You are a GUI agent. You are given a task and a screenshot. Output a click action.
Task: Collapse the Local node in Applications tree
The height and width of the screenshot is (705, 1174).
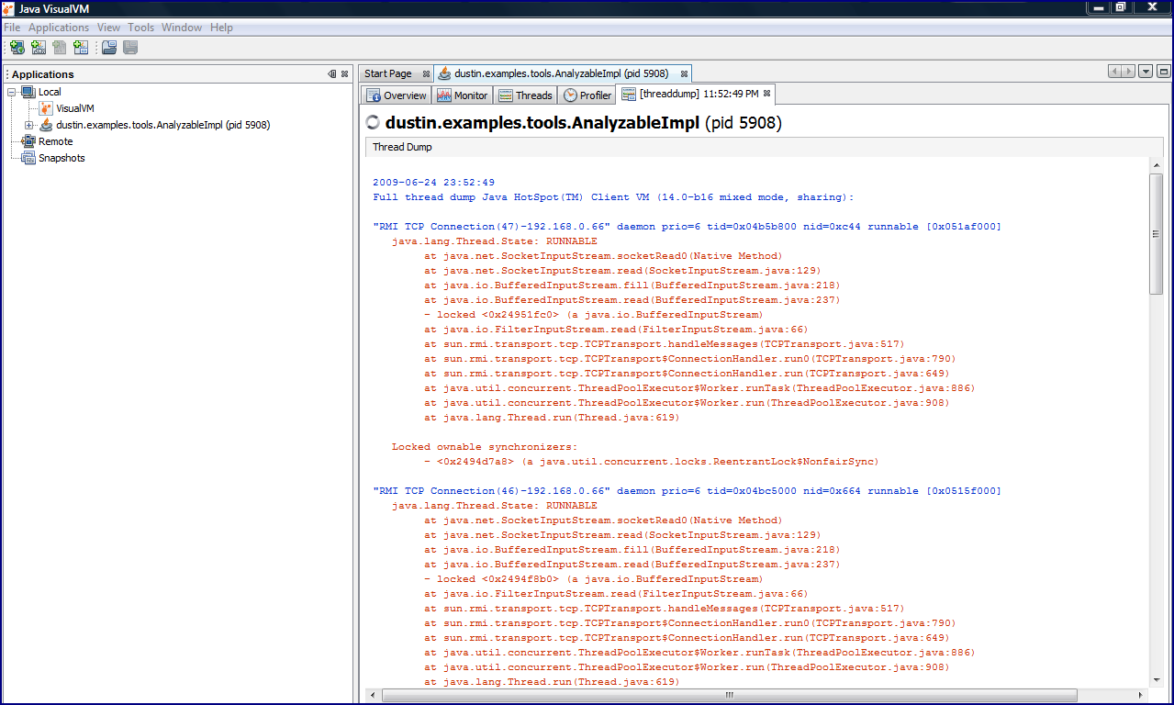[x=12, y=92]
